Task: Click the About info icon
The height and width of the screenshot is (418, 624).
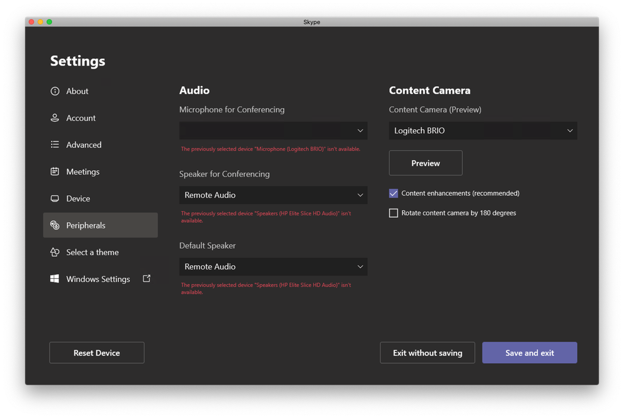Action: click(55, 91)
